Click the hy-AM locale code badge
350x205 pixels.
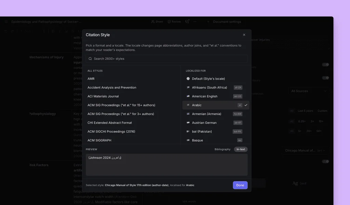(x=238, y=114)
